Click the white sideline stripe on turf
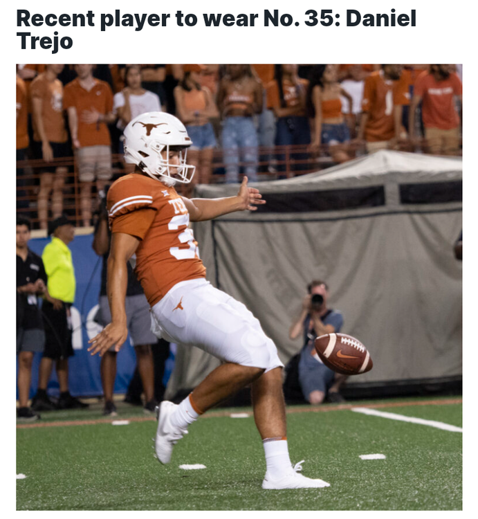 tap(407, 419)
